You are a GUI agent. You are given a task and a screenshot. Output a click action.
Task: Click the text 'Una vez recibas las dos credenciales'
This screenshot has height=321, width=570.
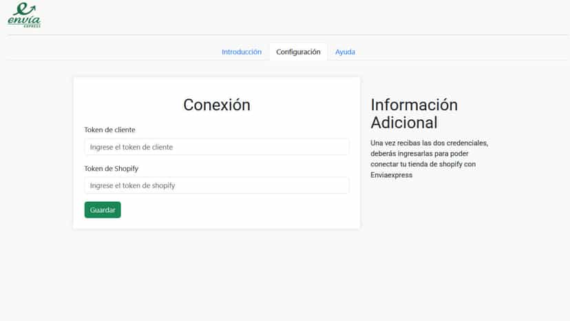tap(429, 143)
